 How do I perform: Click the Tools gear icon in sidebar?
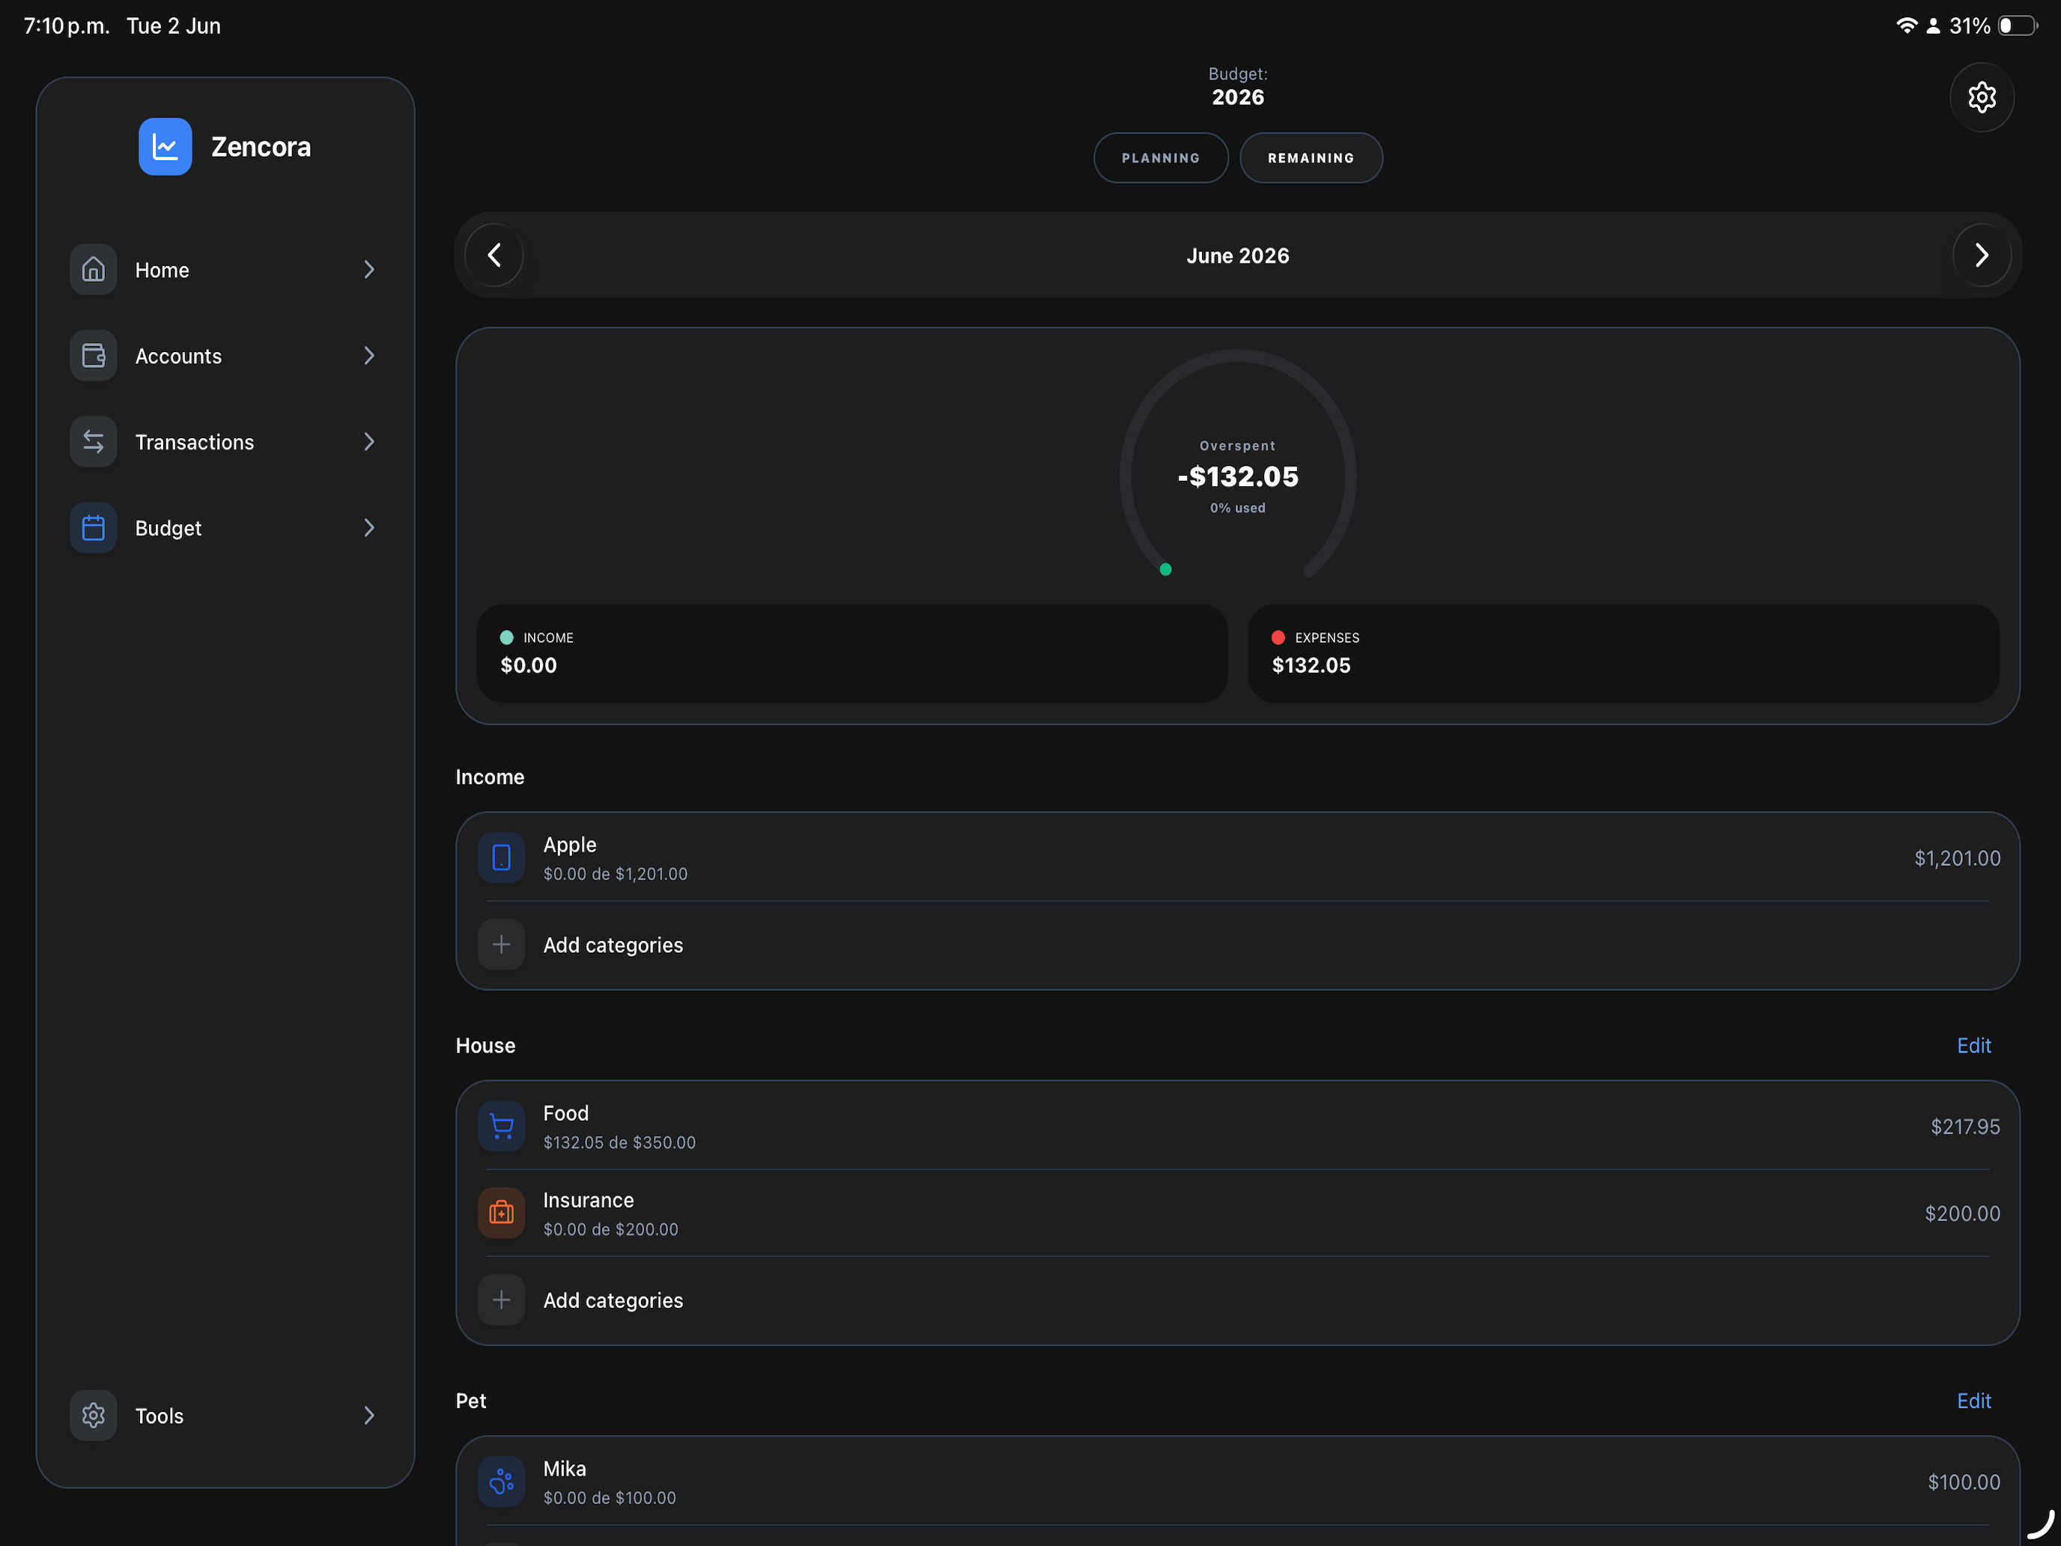(93, 1416)
